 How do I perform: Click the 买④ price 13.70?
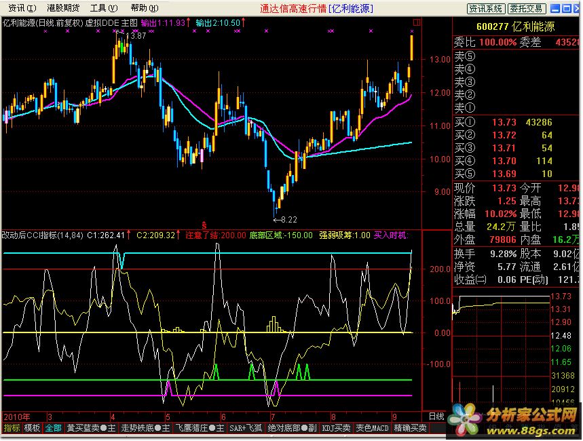coord(504,161)
